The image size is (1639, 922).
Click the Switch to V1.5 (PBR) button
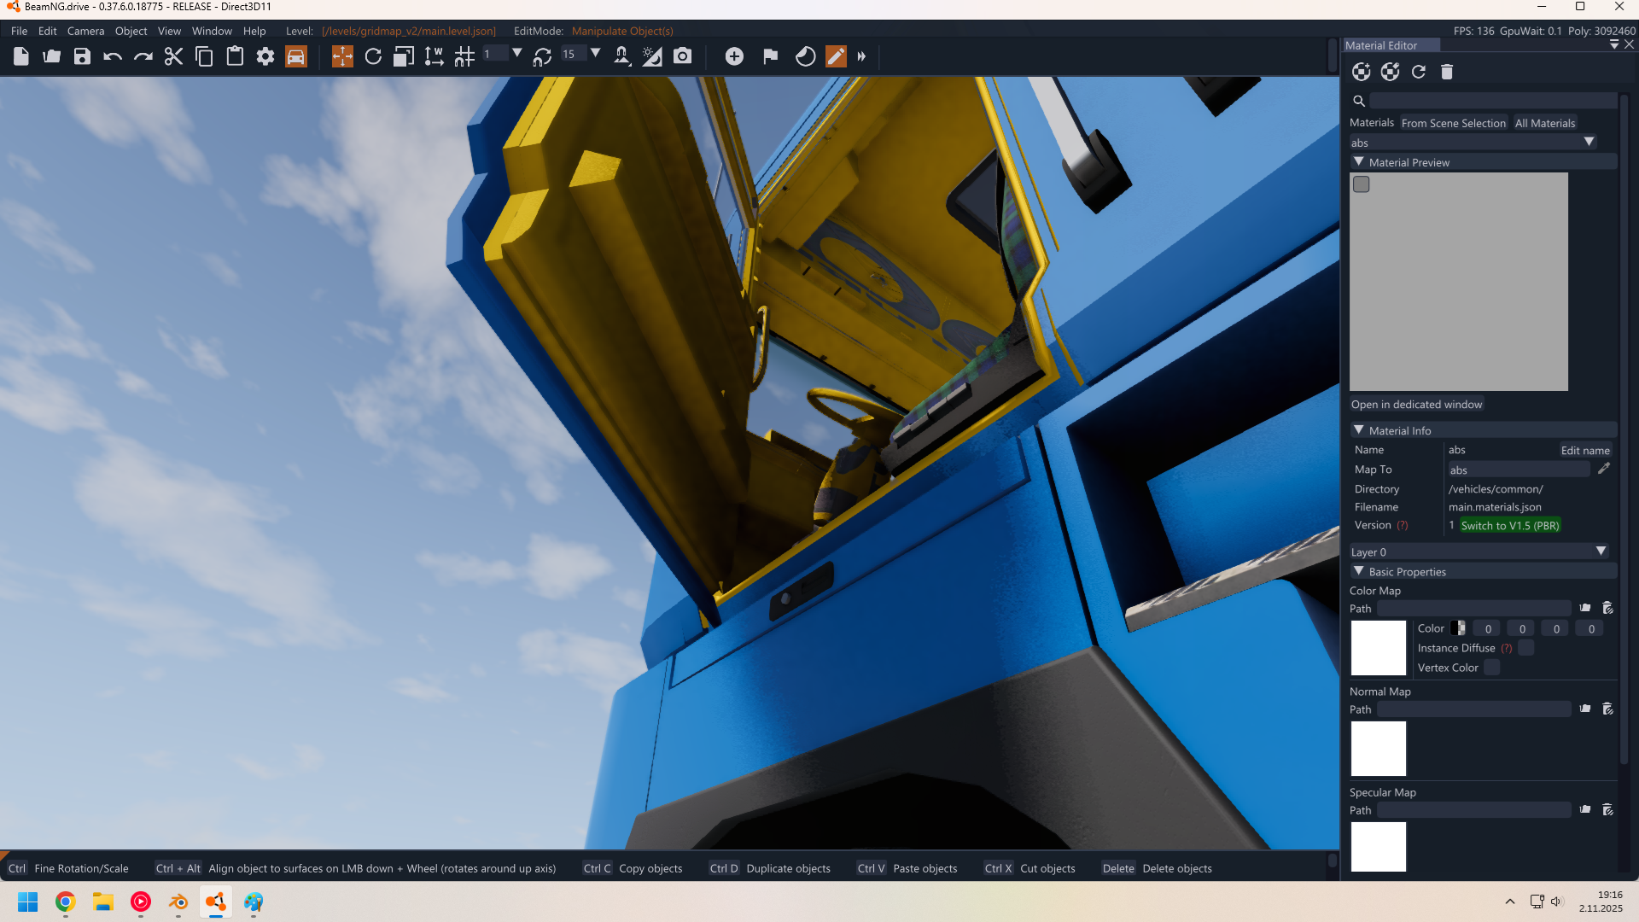click(1509, 525)
